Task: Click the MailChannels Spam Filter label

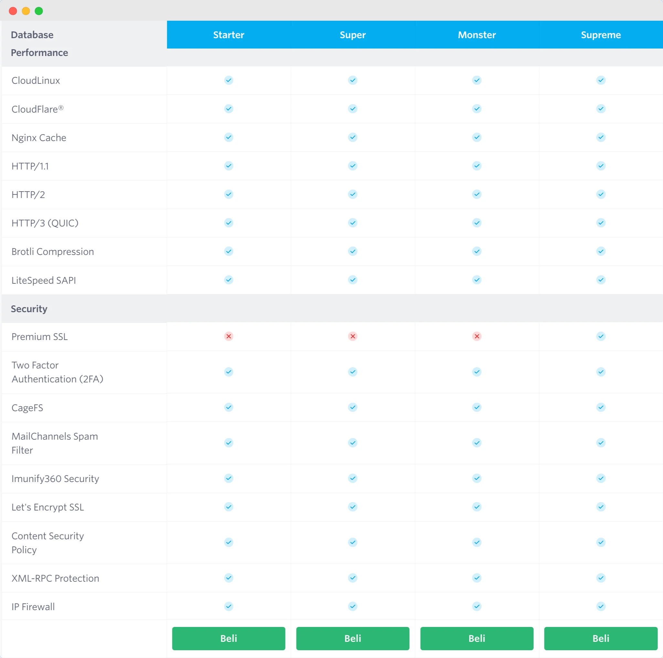Action: tap(55, 443)
